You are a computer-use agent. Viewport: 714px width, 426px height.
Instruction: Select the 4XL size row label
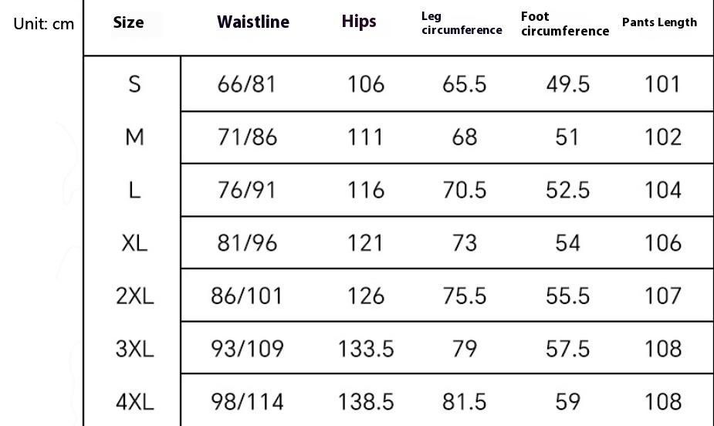point(135,401)
